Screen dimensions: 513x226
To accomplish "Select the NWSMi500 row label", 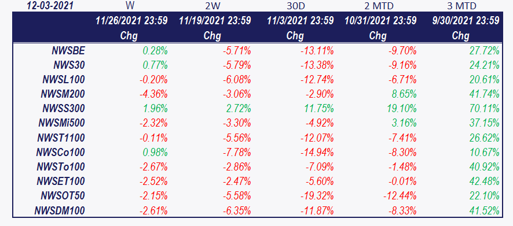I will pyautogui.click(x=61, y=123).
